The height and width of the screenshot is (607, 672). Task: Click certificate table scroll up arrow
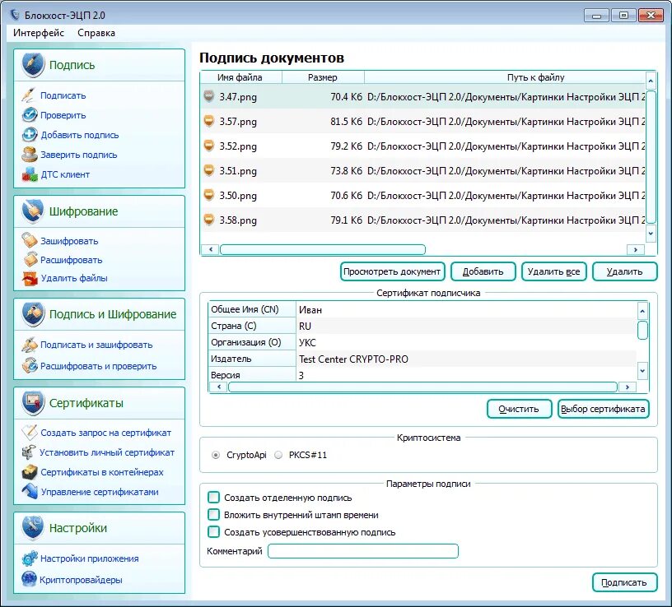tap(642, 311)
